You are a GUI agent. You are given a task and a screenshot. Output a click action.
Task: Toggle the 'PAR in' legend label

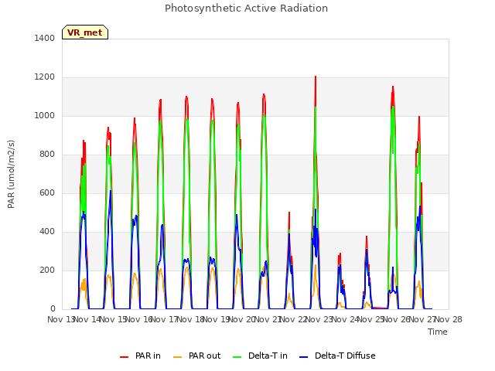coord(148,356)
